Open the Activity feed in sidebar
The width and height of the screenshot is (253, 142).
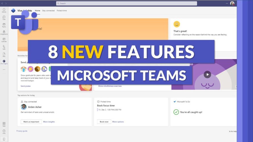click(4, 10)
